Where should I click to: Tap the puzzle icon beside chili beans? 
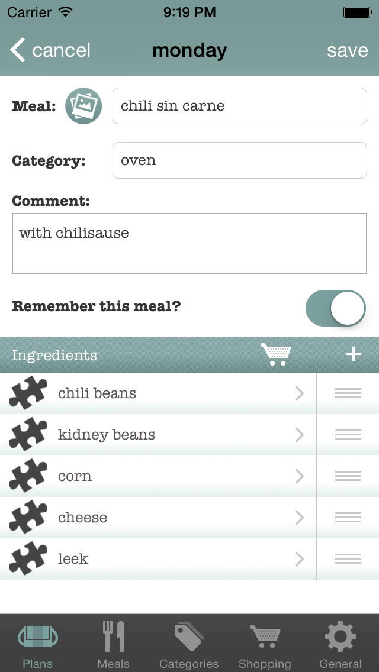[x=28, y=393]
